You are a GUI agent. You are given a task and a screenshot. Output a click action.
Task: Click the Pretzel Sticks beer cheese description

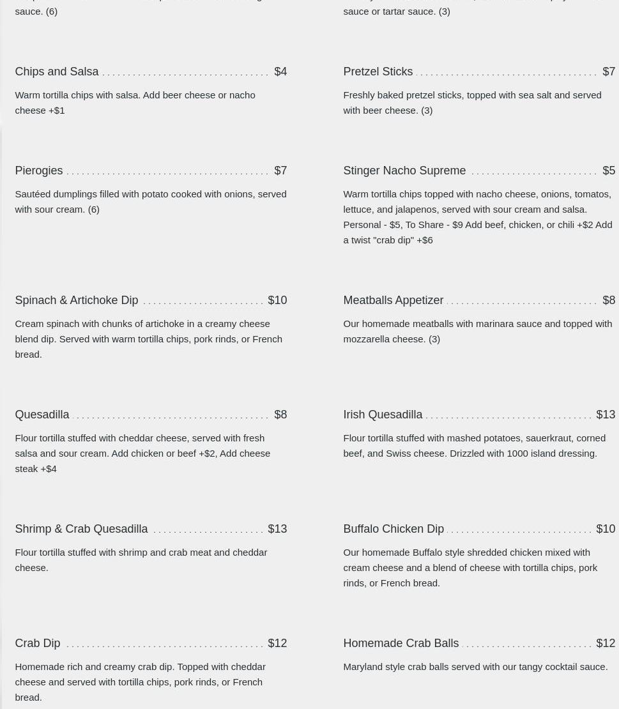coord(471,102)
